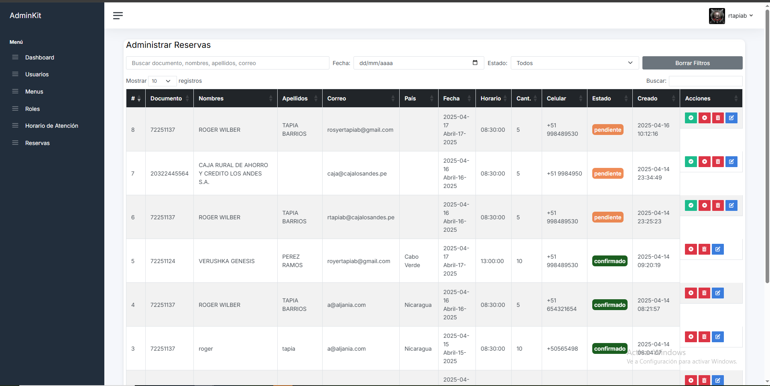The height and width of the screenshot is (386, 770).
Task: Click the VERUSHKA GENESIS name cell
Action: 235,261
